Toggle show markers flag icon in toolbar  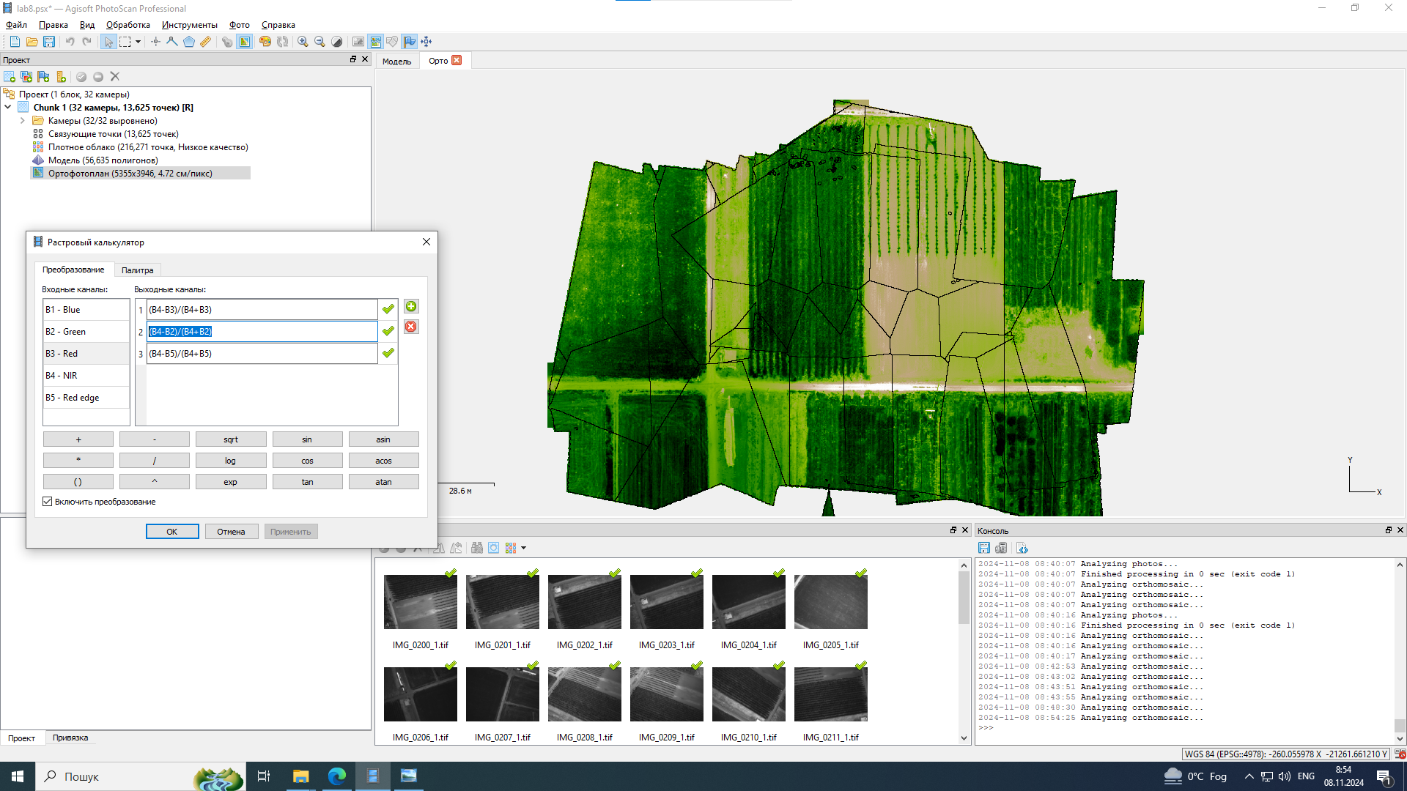coord(409,42)
